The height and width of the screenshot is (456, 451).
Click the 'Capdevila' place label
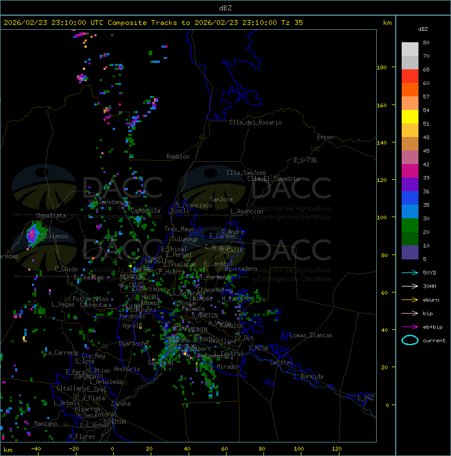coord(145,211)
